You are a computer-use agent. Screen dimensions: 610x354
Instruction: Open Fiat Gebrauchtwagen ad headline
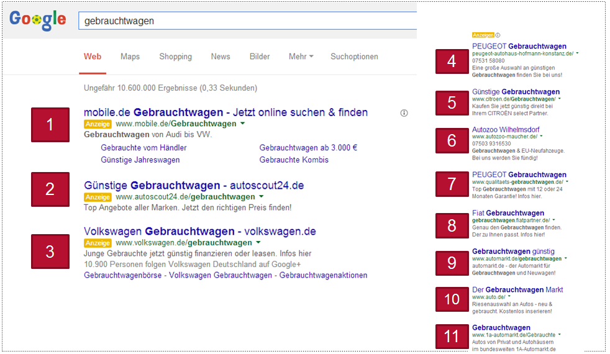[x=508, y=213]
